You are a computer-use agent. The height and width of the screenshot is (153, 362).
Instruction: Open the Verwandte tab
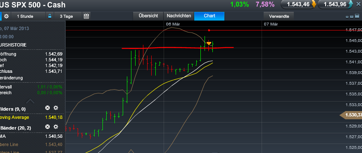point(279,16)
